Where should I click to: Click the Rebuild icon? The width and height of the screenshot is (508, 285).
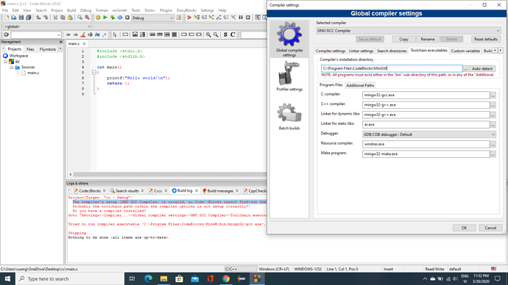[120, 18]
